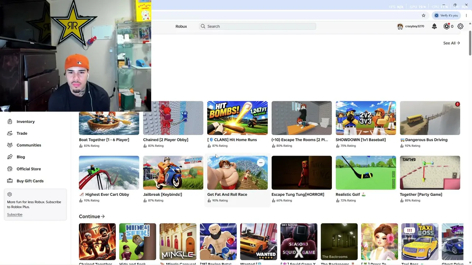Open The Backrooms thumbnail
The height and width of the screenshot is (265, 472).
(339, 241)
